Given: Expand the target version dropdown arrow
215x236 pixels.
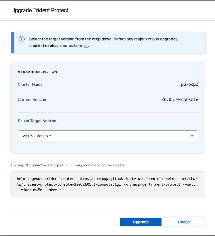Looking at the screenshot, I should (192, 136).
